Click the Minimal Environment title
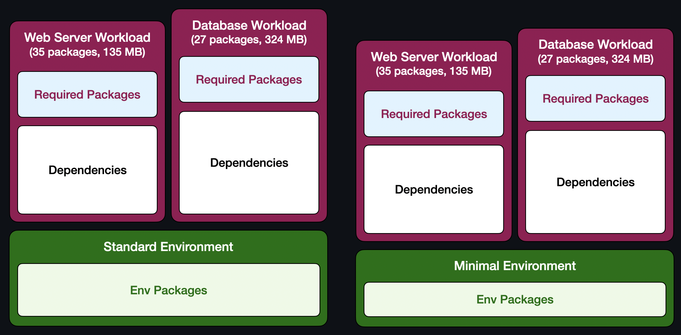Screen dimensions: 681x335 (515, 266)
